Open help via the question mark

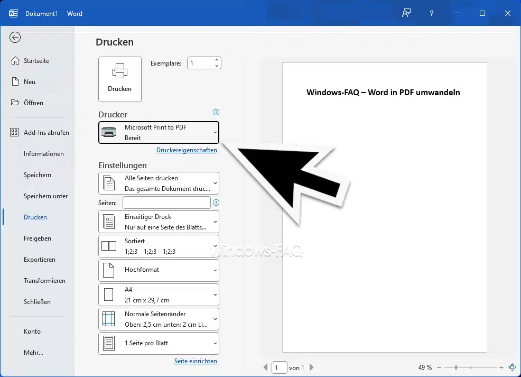pyautogui.click(x=431, y=13)
